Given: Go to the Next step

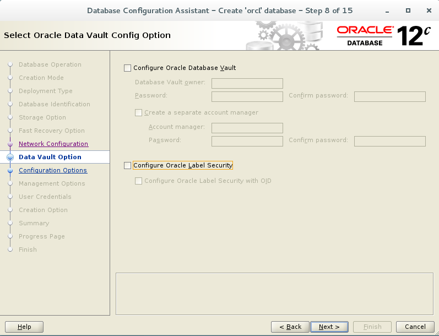Looking at the screenshot, I should tap(329, 327).
